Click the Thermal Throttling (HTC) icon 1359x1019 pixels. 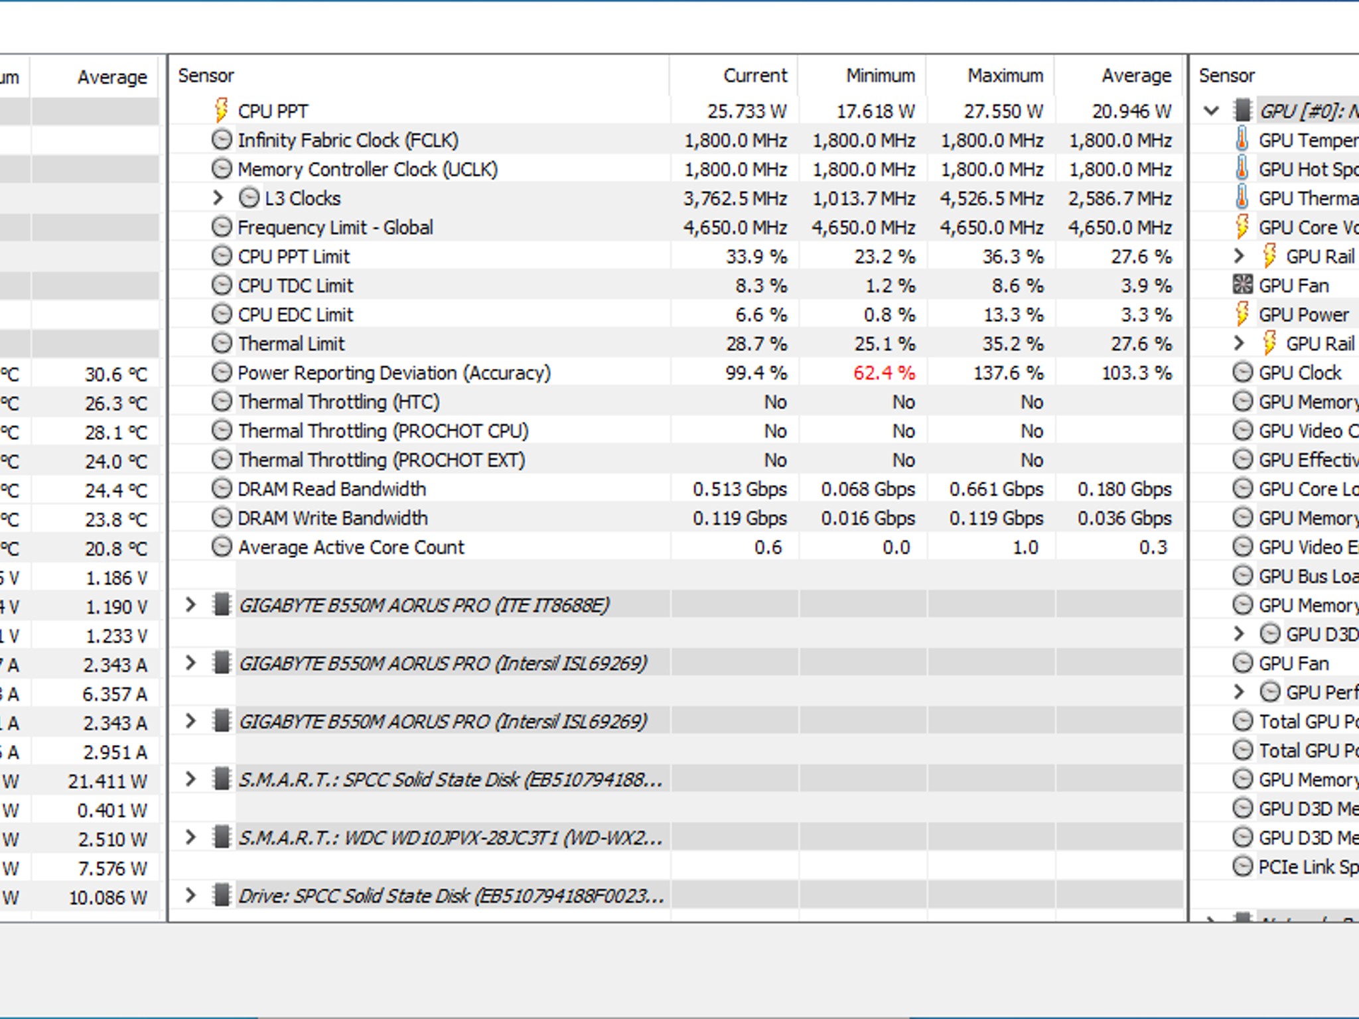click(222, 401)
